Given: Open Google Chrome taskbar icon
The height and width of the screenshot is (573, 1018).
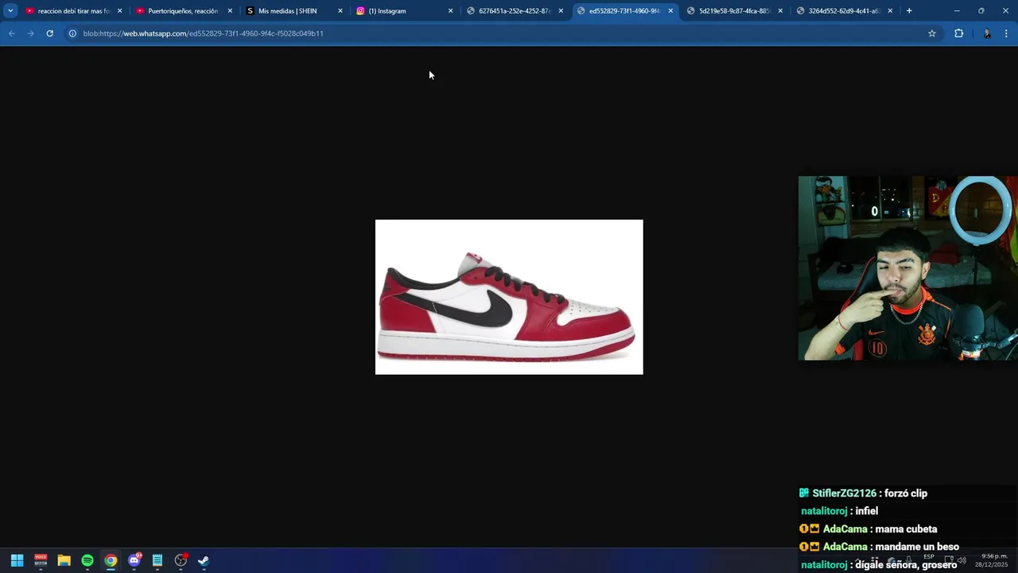Looking at the screenshot, I should (111, 560).
